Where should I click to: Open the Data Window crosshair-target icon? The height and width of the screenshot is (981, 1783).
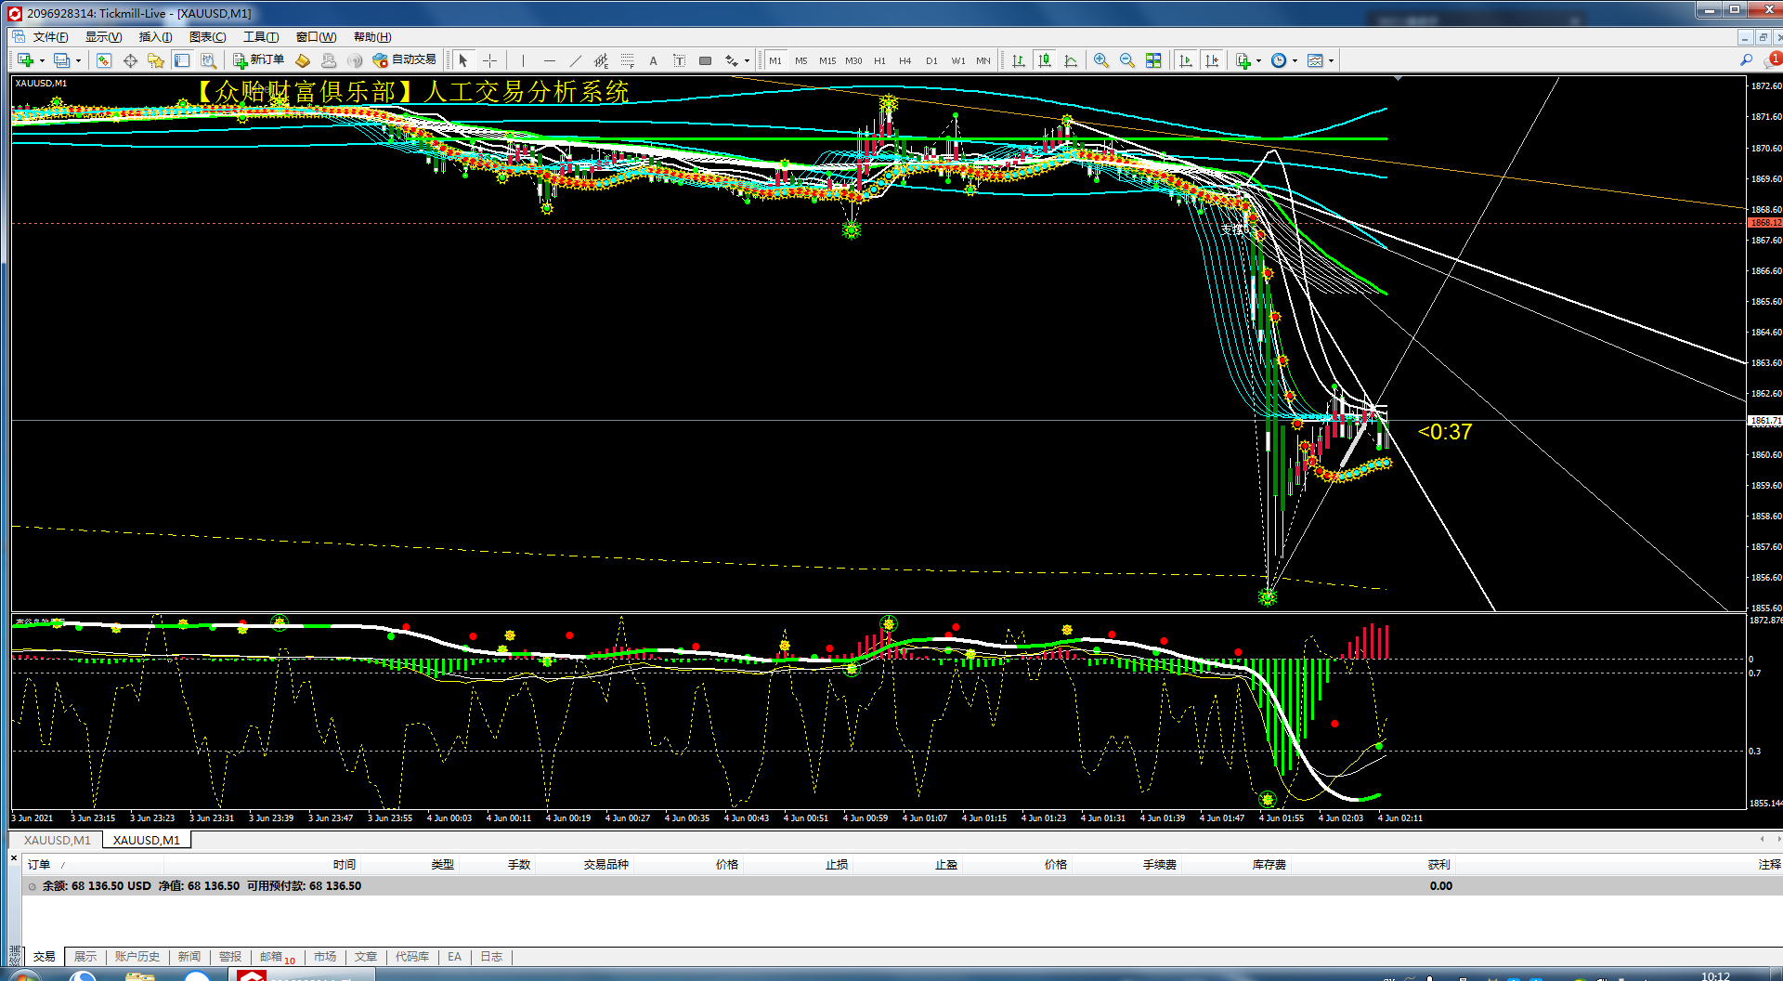click(x=130, y=60)
